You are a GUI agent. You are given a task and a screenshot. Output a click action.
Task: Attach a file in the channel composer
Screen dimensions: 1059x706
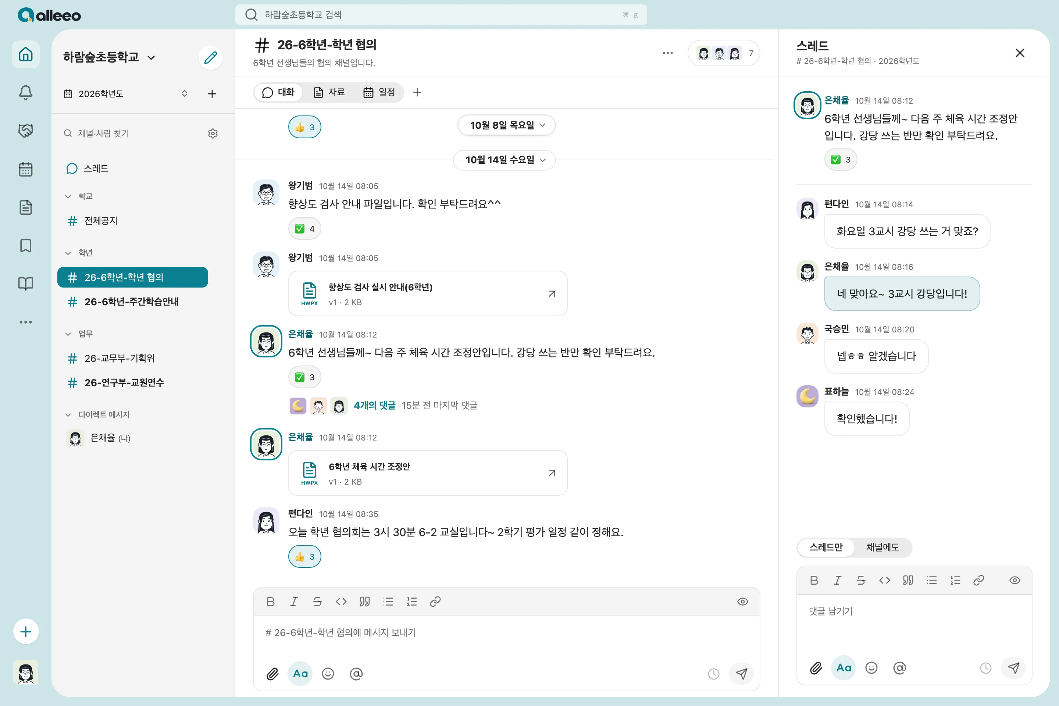click(x=272, y=674)
